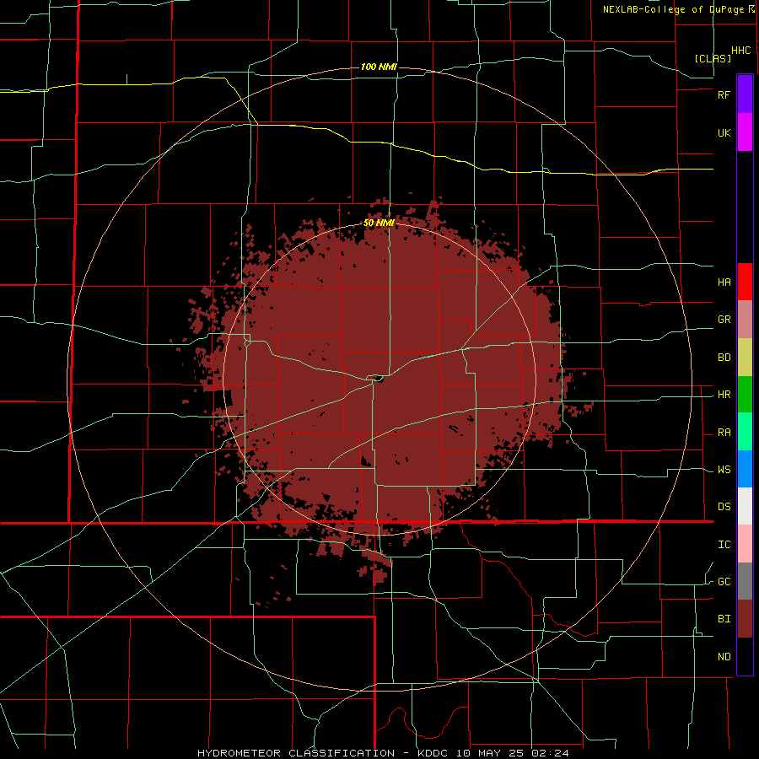Click the white DS legend color swatch

[x=745, y=506]
